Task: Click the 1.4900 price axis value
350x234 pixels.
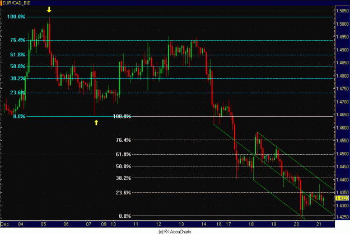Action: [342, 50]
